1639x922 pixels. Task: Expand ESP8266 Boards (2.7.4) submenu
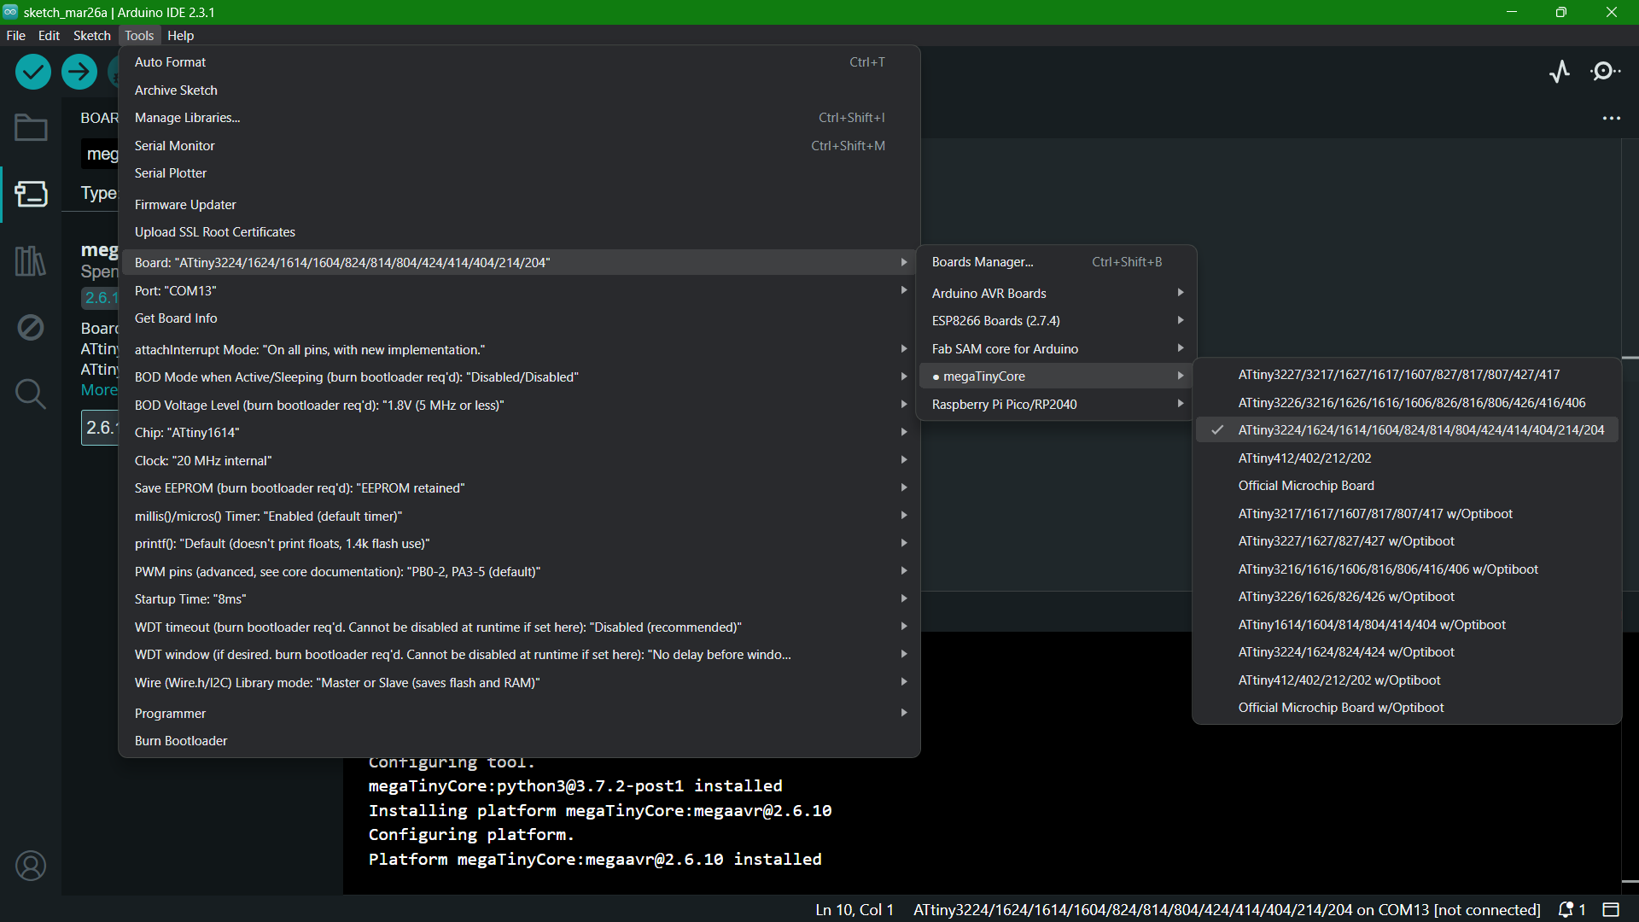pos(1056,321)
